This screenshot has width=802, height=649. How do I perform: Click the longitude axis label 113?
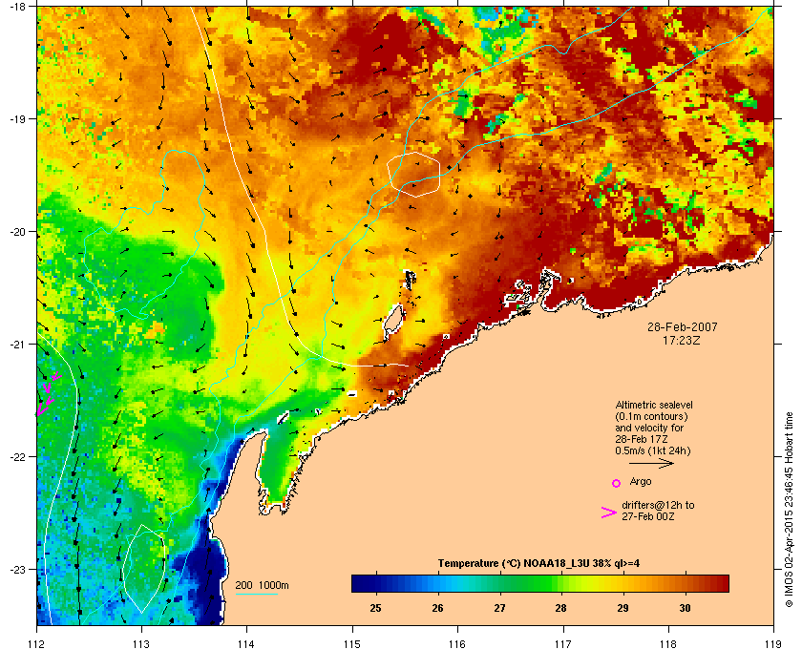141,643
